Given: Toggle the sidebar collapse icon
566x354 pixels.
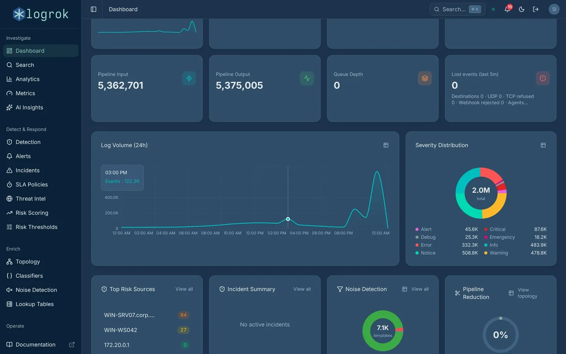Looking at the screenshot, I should coord(94,9).
